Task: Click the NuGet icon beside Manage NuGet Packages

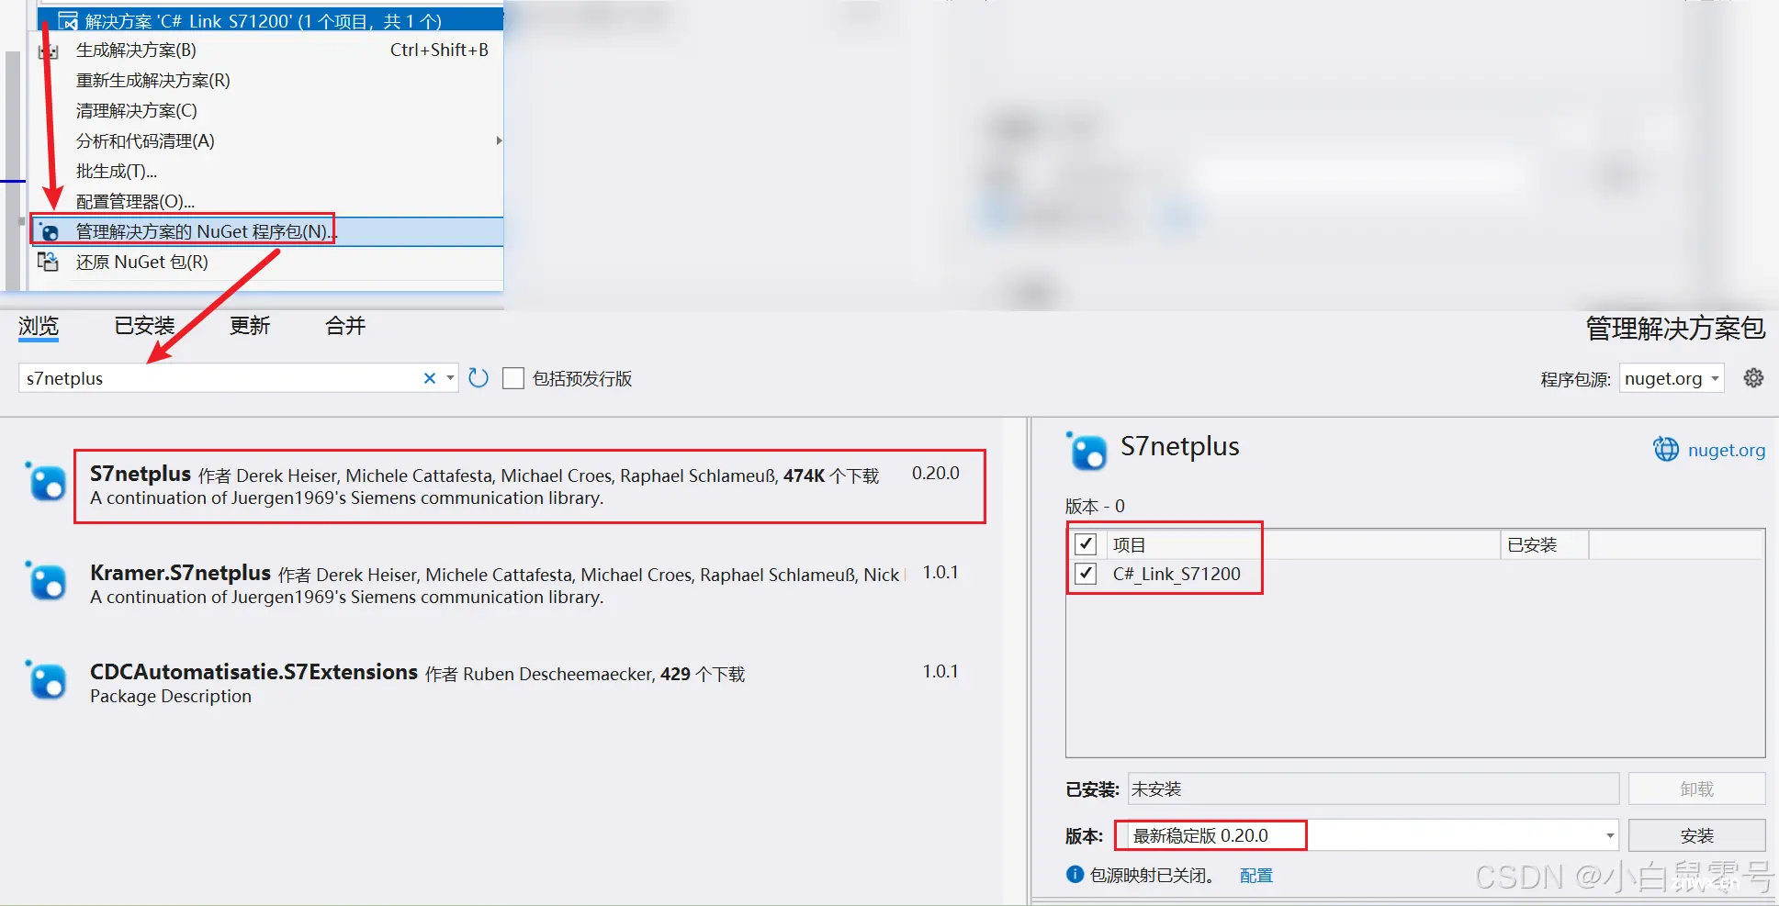Action: pyautogui.click(x=49, y=231)
